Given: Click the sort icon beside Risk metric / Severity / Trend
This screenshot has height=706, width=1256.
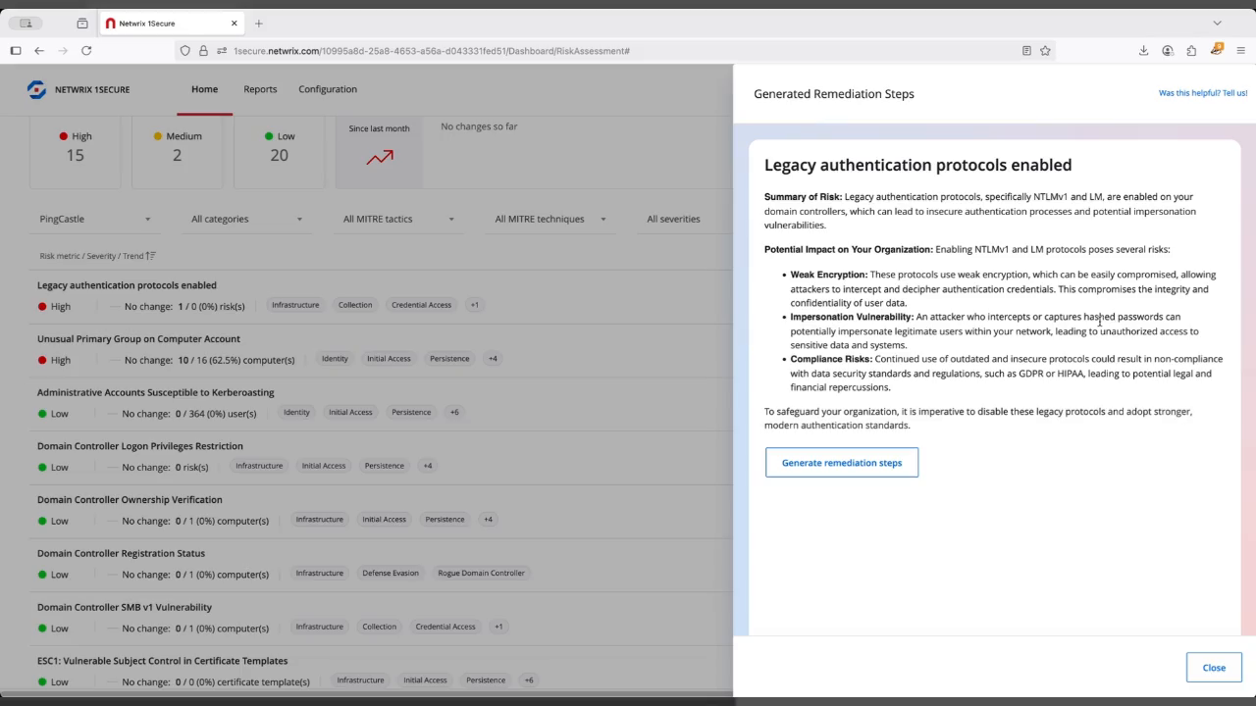Looking at the screenshot, I should coord(150,256).
